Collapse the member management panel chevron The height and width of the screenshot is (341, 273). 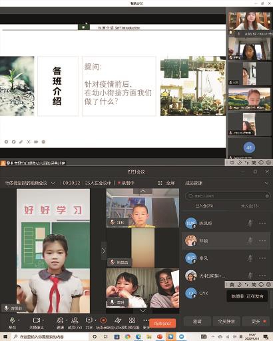point(266,184)
